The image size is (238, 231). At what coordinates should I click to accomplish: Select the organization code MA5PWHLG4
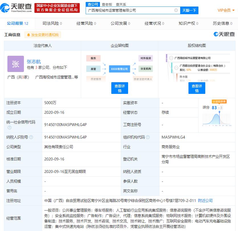pyautogui.click(x=173, y=137)
